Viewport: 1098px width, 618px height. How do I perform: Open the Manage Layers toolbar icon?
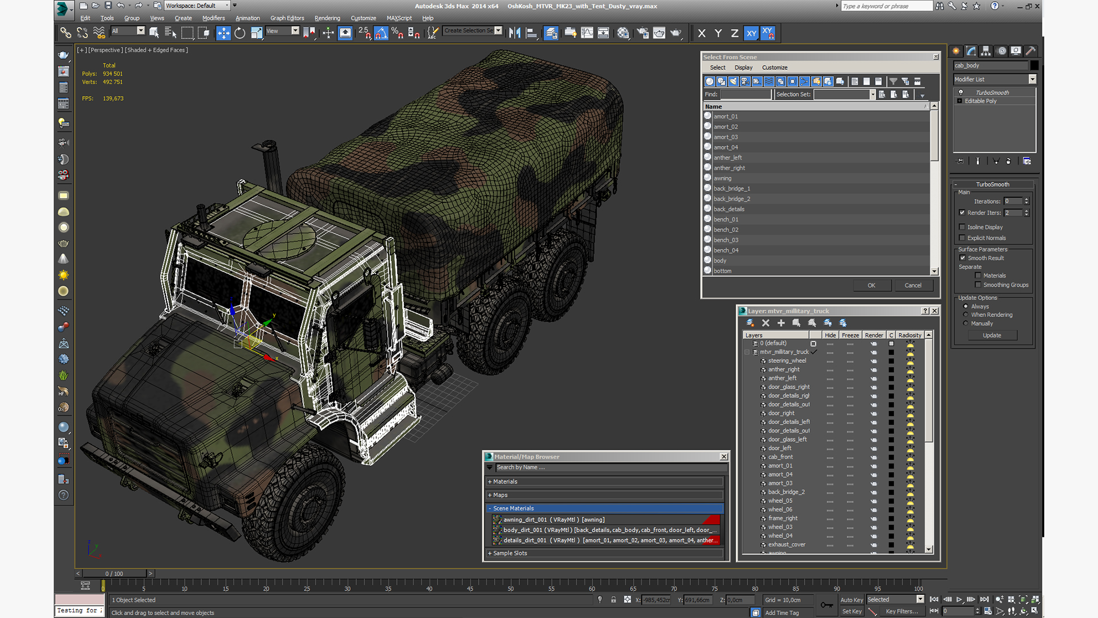pyautogui.click(x=551, y=33)
